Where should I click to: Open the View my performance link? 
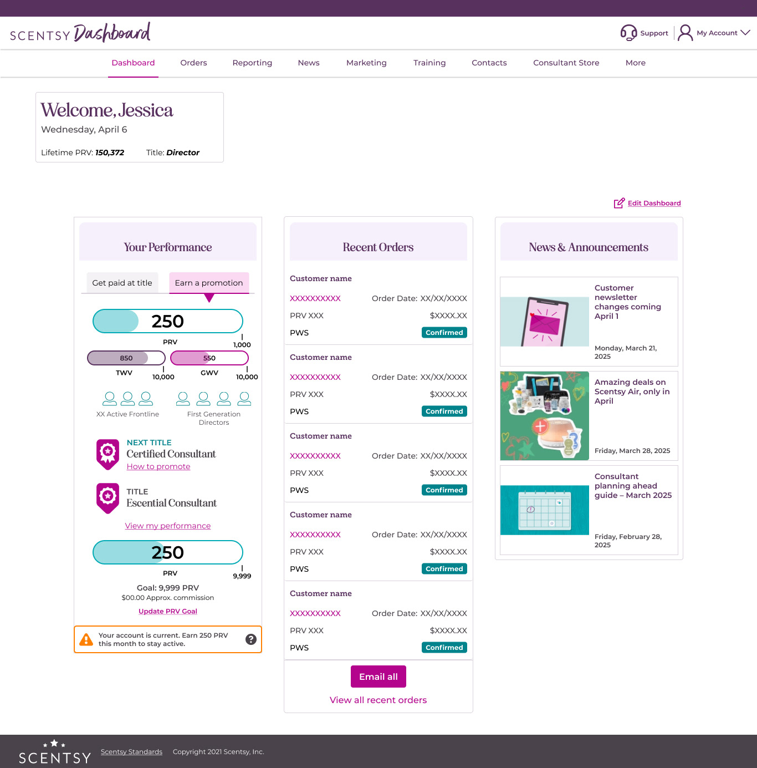(168, 526)
